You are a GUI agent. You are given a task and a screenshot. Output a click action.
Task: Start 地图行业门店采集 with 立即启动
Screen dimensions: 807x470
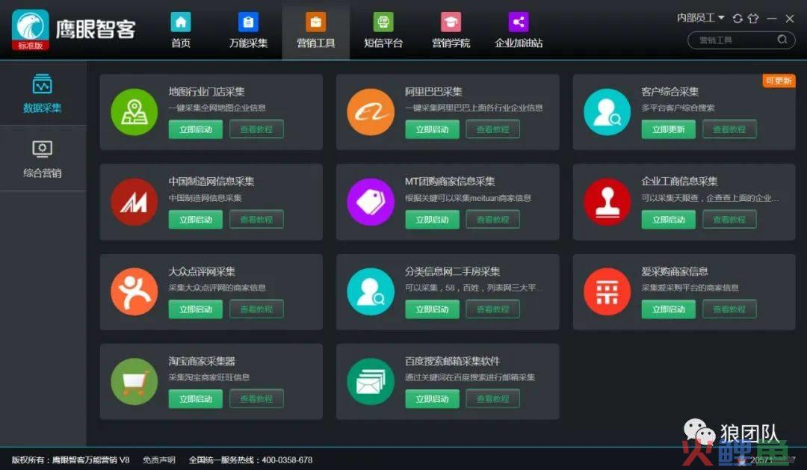coord(196,129)
